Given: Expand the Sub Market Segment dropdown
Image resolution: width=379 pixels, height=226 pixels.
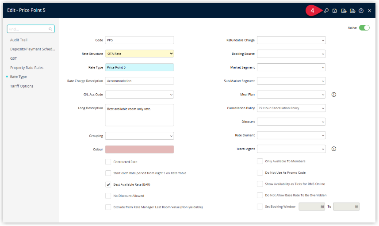Looking at the screenshot, I should point(291,81).
